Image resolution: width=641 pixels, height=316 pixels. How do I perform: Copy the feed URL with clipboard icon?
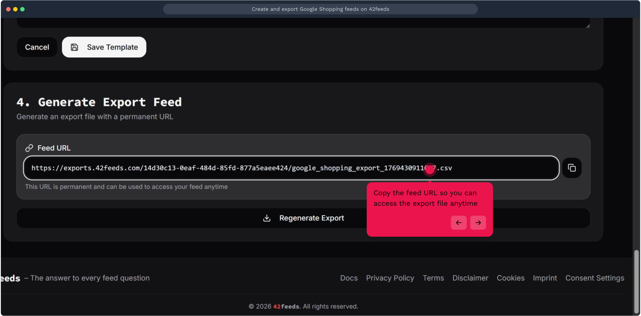(x=572, y=168)
